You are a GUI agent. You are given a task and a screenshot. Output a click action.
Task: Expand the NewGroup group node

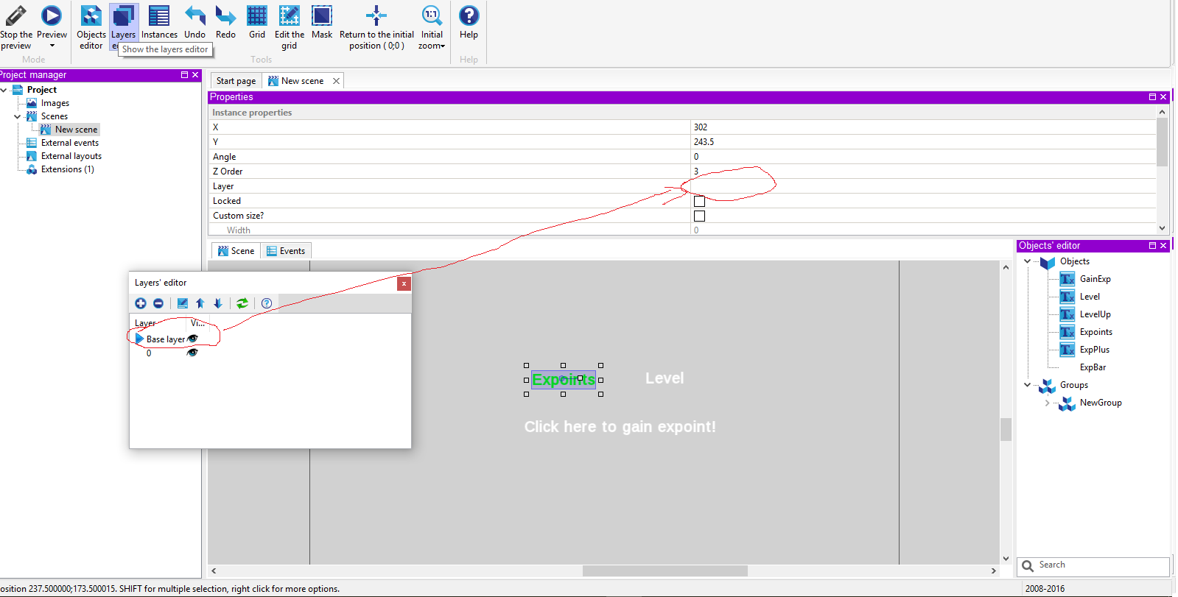pos(1047,403)
